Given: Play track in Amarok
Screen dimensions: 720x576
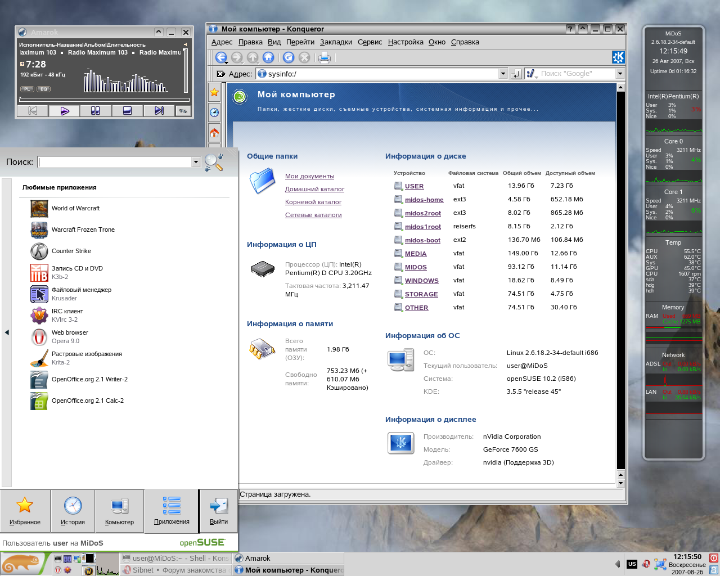Looking at the screenshot, I should click(x=64, y=111).
